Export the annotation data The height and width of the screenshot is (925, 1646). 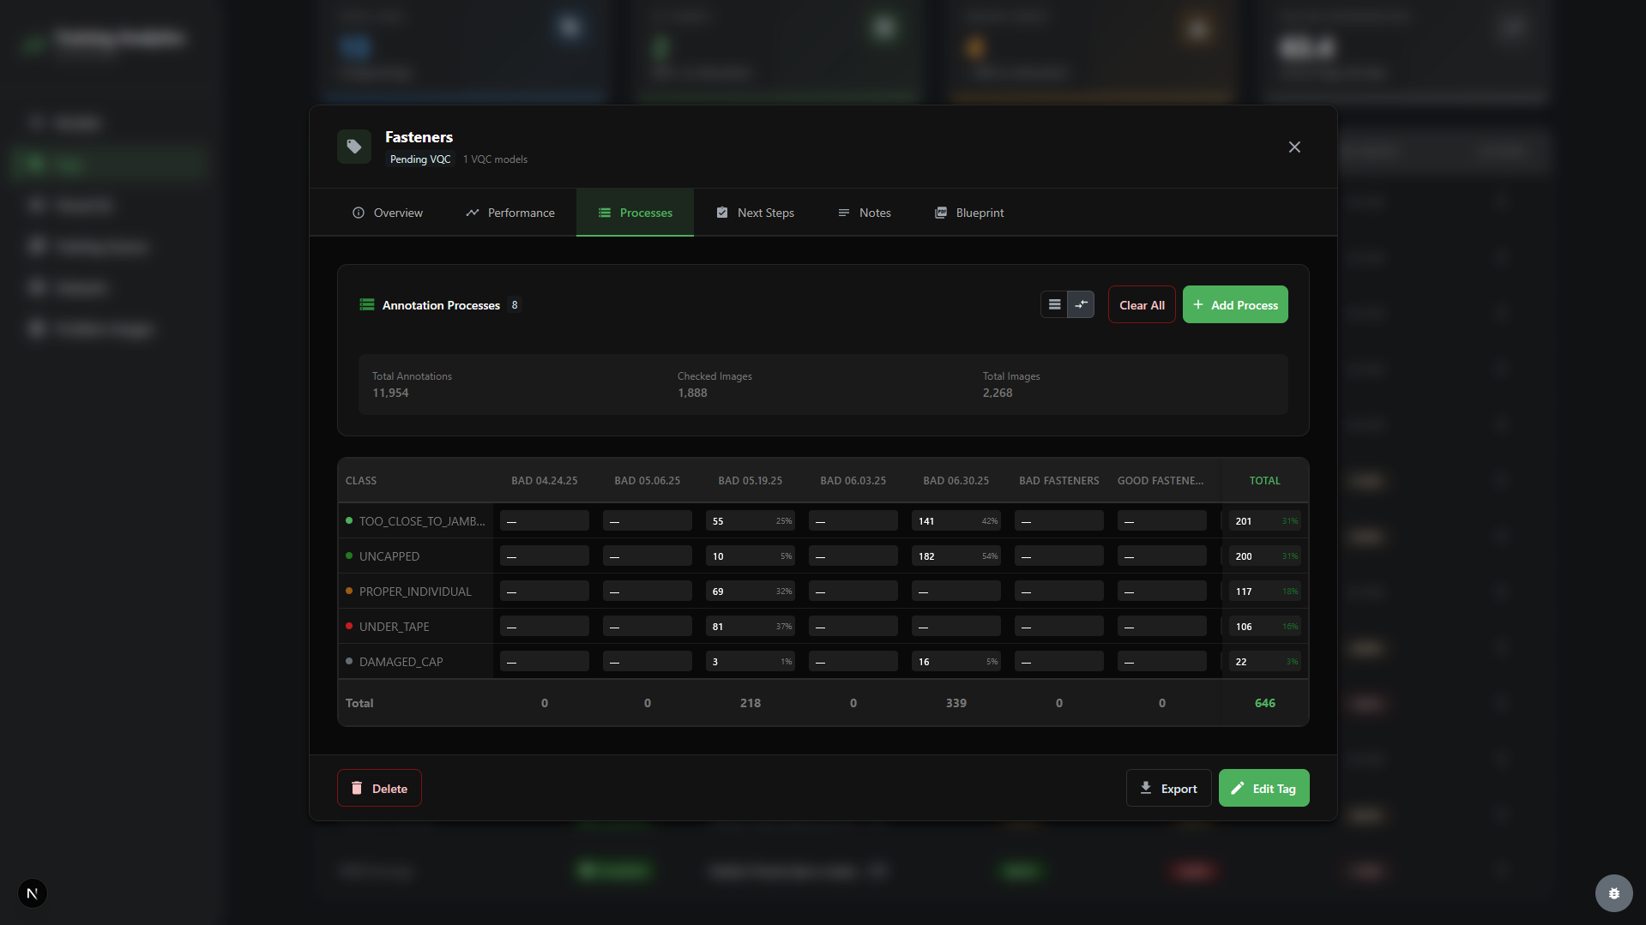[x=1168, y=788]
